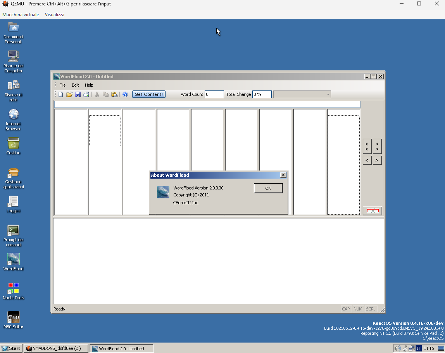This screenshot has height=353, width=445.
Task: Click the Print toolbar icon
Action: point(86,94)
